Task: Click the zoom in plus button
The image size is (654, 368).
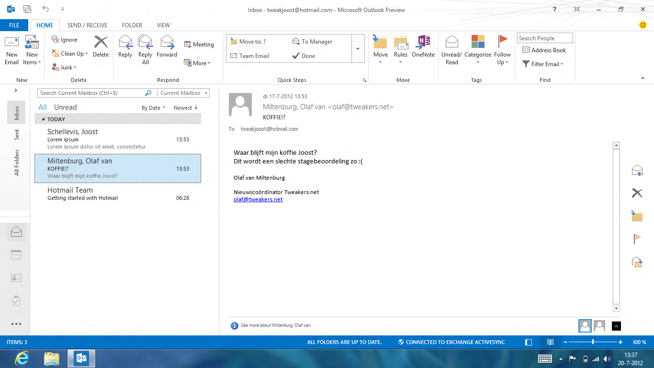Action: 620,342
